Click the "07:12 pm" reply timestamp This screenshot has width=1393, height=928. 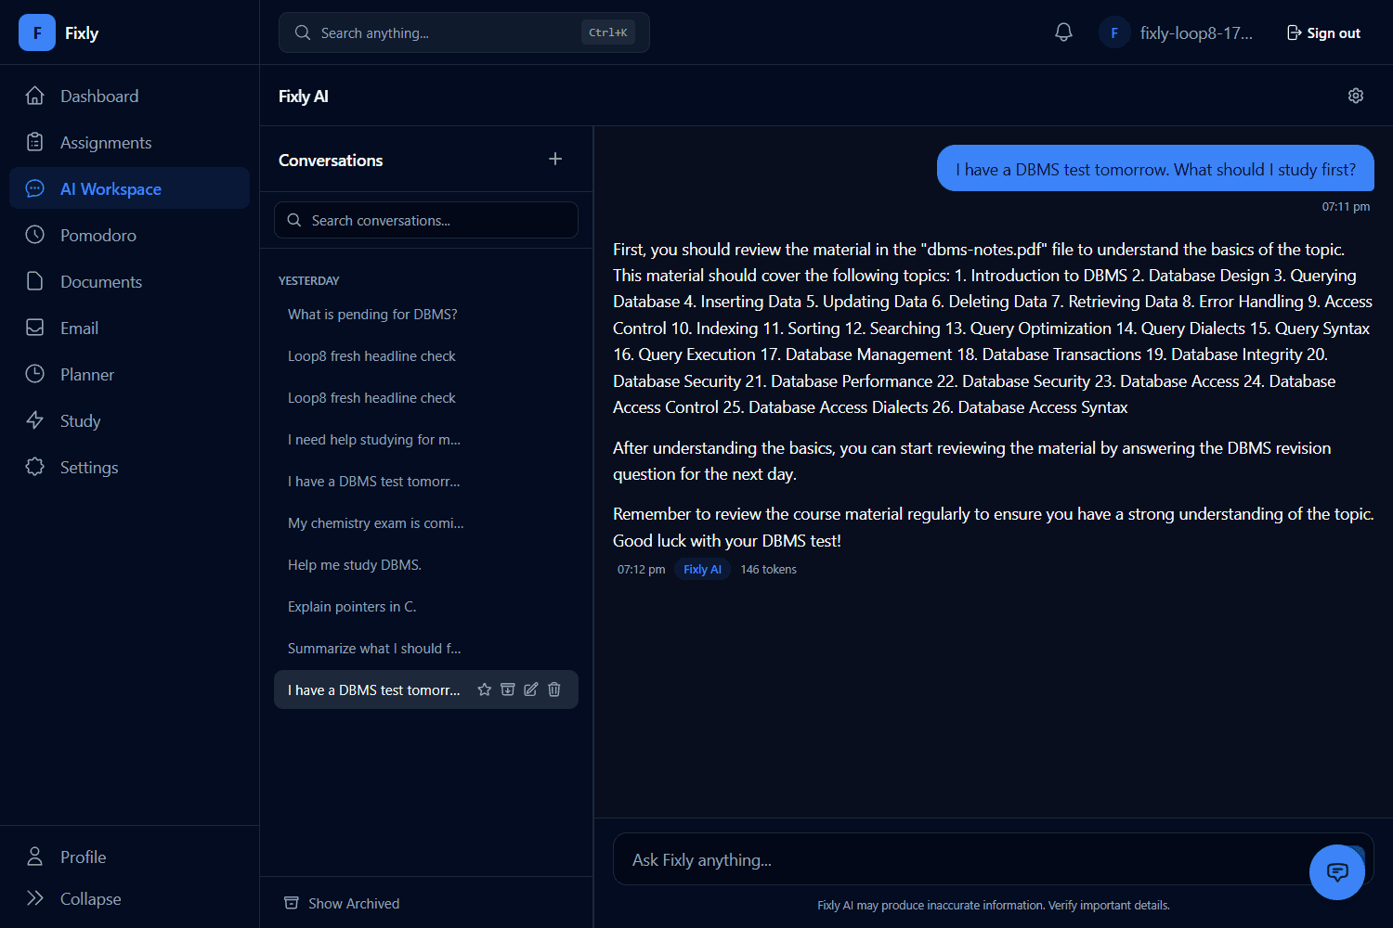coord(641,569)
